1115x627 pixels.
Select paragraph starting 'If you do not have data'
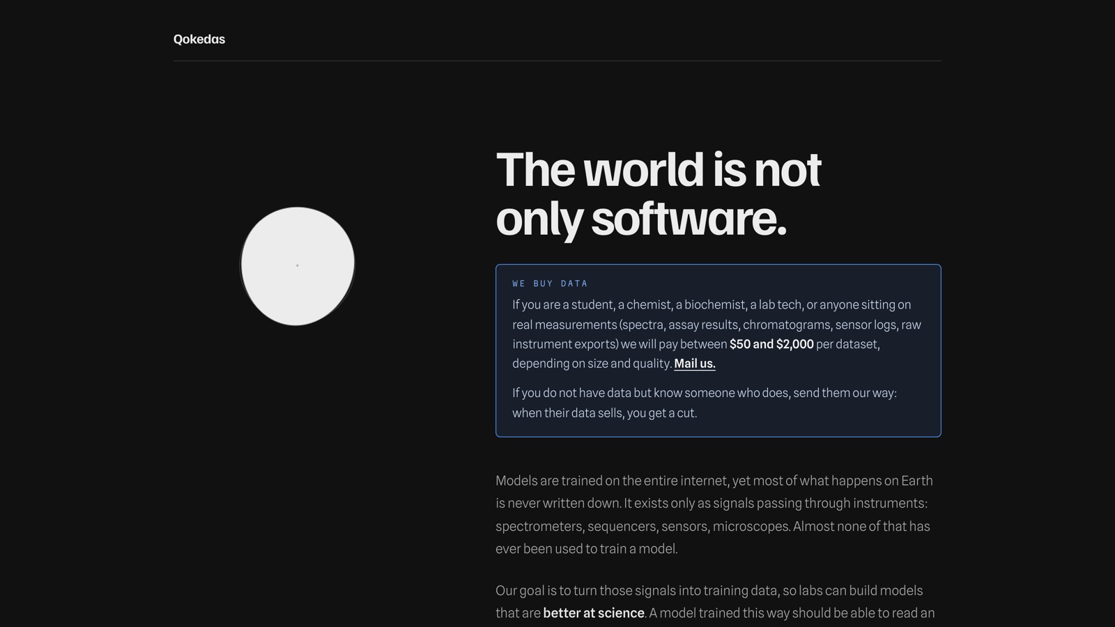pyautogui.click(x=705, y=403)
